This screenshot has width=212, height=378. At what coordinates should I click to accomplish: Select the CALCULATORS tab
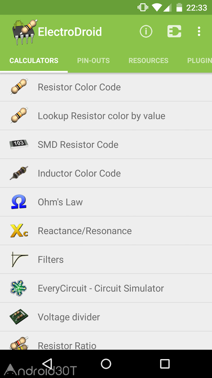(x=34, y=60)
